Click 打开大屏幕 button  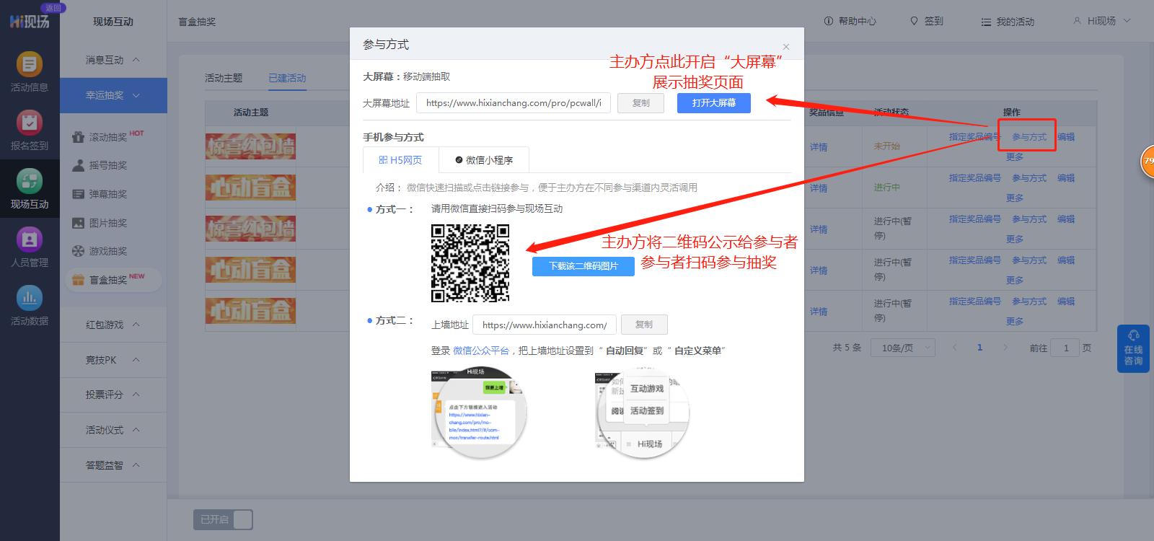[714, 103]
